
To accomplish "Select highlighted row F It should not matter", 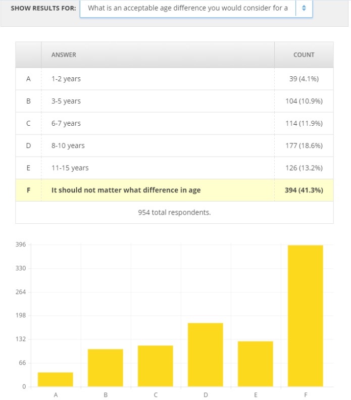I will 174,190.
